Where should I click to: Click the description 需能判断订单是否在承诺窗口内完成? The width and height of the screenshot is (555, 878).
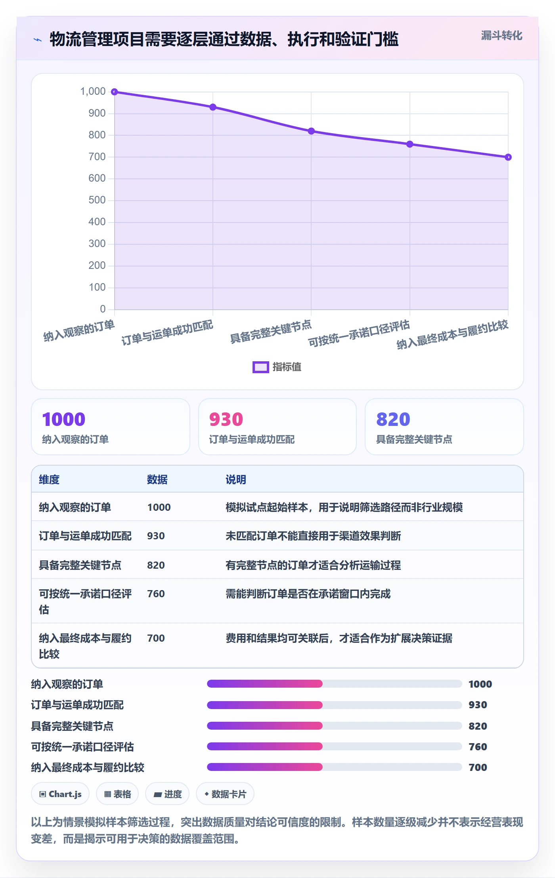coord(308,594)
